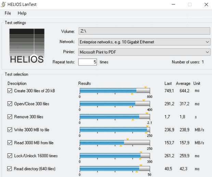Click the Average value 259,9
This screenshot has height=177, width=212.
coord(184,156)
